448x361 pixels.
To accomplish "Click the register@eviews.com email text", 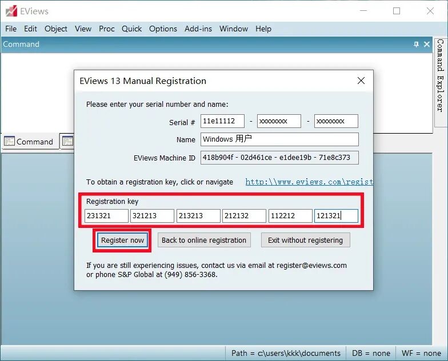I will click(x=311, y=265).
